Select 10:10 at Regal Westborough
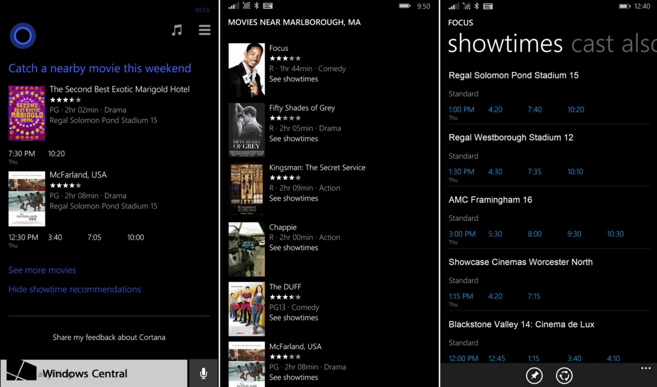The height and width of the screenshot is (387, 657). [x=575, y=171]
